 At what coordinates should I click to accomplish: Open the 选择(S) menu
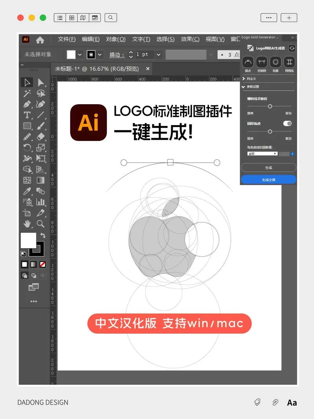[x=165, y=39]
